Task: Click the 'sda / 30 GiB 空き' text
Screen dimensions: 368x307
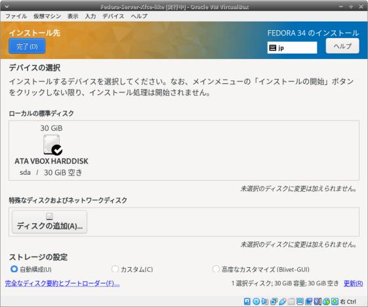Action: click(51, 173)
